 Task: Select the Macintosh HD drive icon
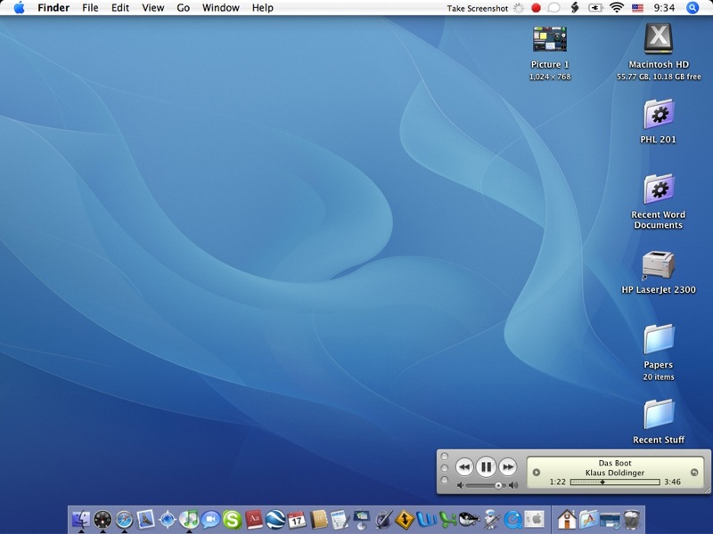[x=658, y=39]
